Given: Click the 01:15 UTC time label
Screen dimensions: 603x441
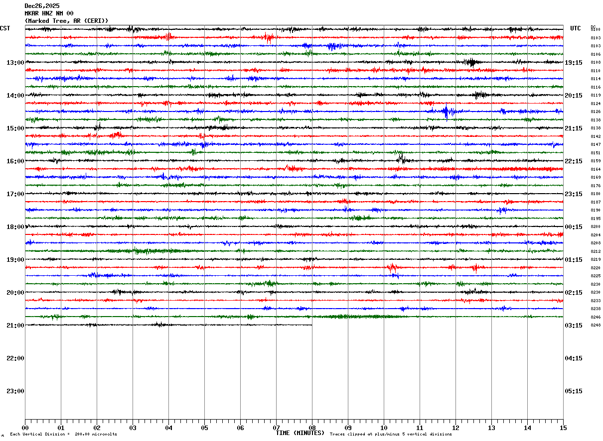Looking at the screenshot, I should (574, 260).
